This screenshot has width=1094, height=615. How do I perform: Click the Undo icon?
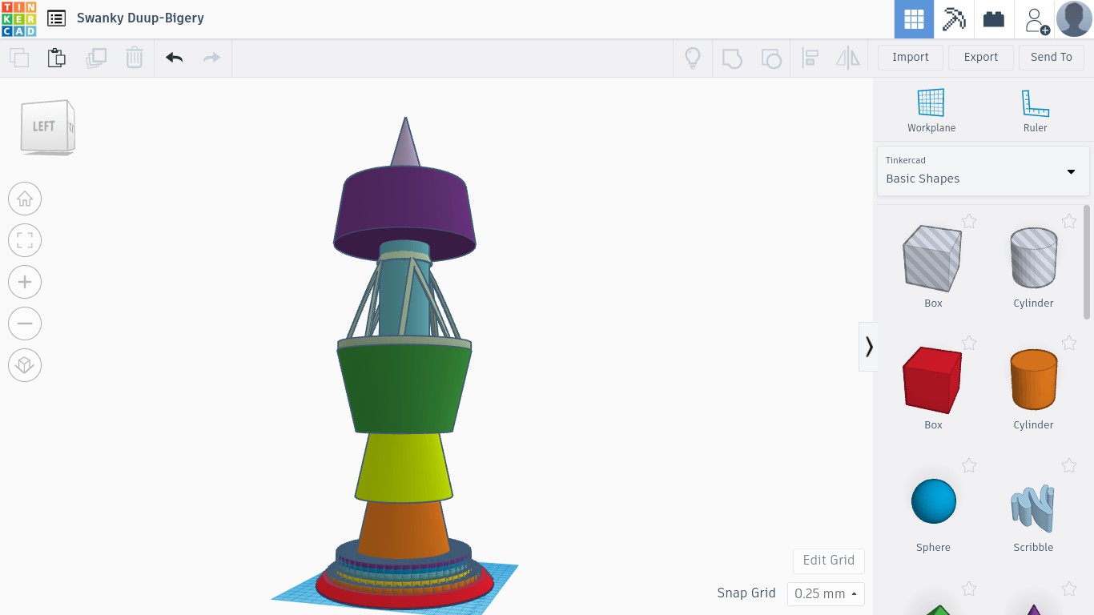174,58
